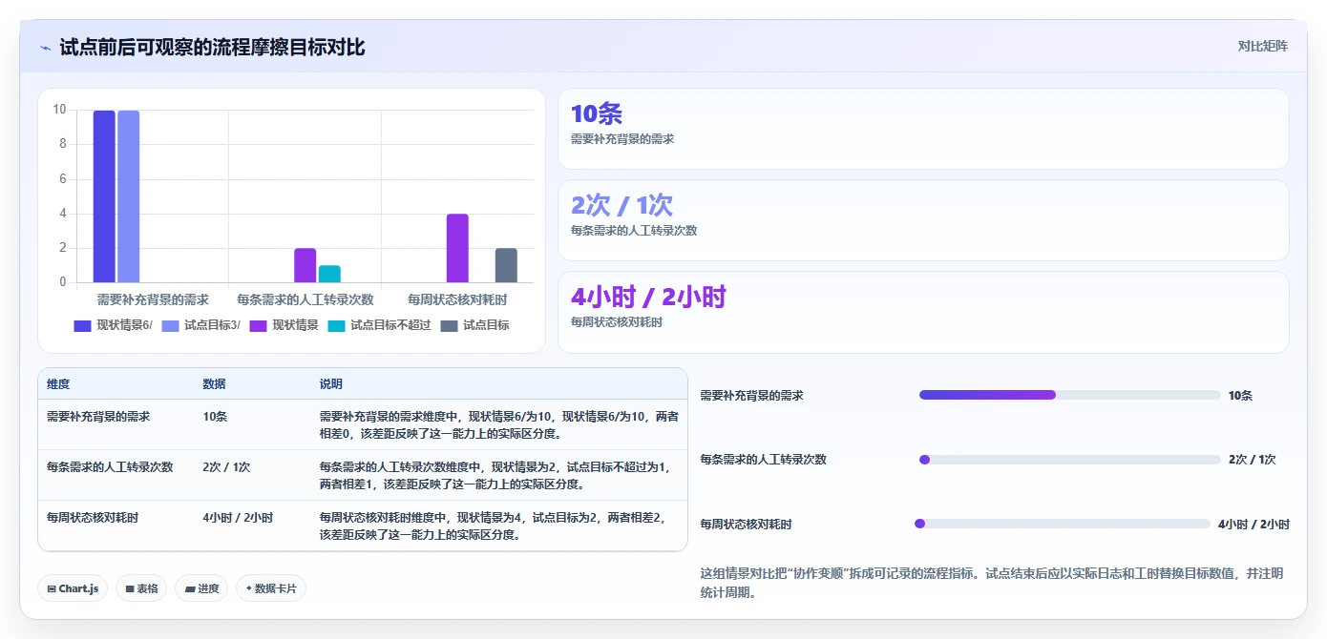
Task: Toggle the purple 现状情景 legend item
Action: pyautogui.click(x=284, y=325)
